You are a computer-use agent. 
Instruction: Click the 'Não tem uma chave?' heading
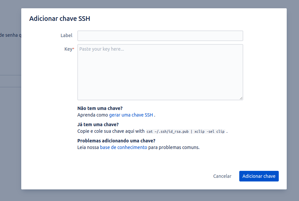click(100, 108)
